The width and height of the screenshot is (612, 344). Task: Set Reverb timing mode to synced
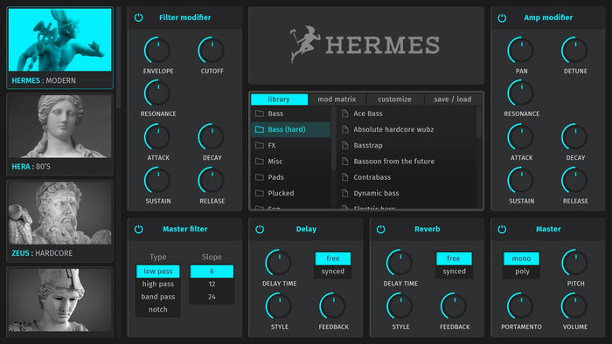pyautogui.click(x=454, y=272)
